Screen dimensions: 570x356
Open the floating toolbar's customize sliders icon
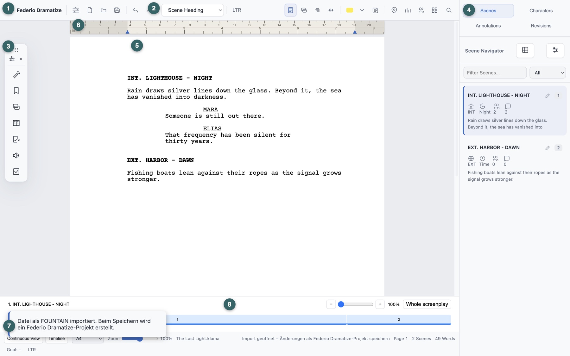[12, 59]
